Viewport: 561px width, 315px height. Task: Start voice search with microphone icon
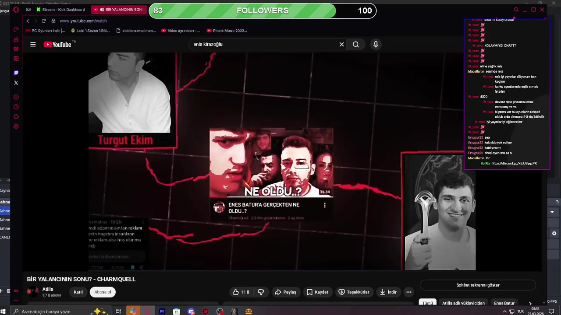(x=376, y=44)
